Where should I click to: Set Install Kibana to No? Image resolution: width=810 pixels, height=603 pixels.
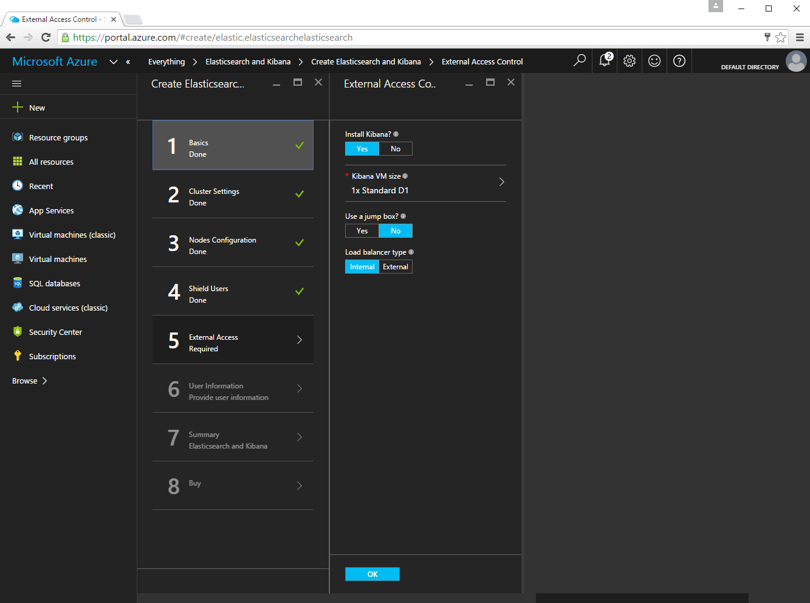click(396, 149)
